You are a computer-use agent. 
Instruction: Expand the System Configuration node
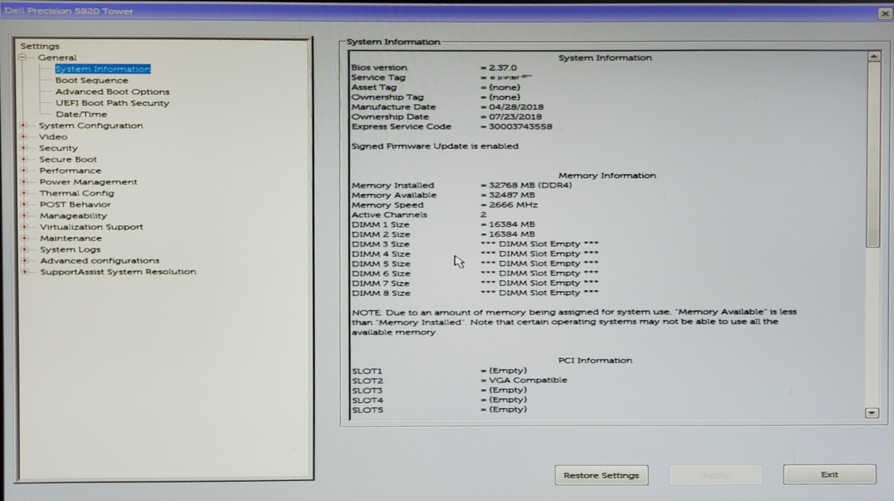[24, 126]
